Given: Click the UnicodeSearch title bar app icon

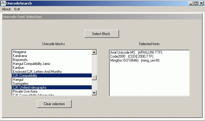Looking at the screenshot, I should (x=3, y=3).
